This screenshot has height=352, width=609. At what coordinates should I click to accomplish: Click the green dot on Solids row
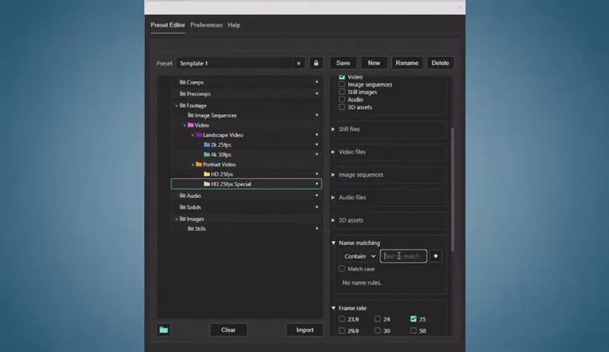(x=317, y=207)
